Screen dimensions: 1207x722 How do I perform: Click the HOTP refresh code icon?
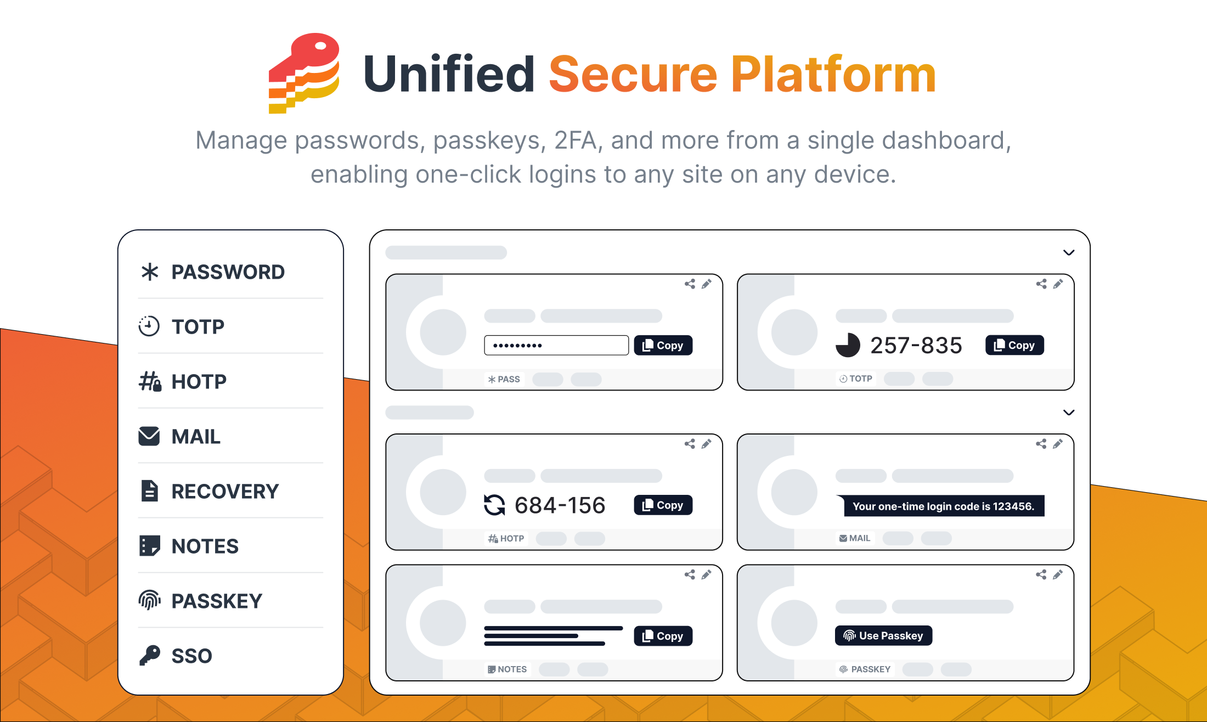click(494, 505)
